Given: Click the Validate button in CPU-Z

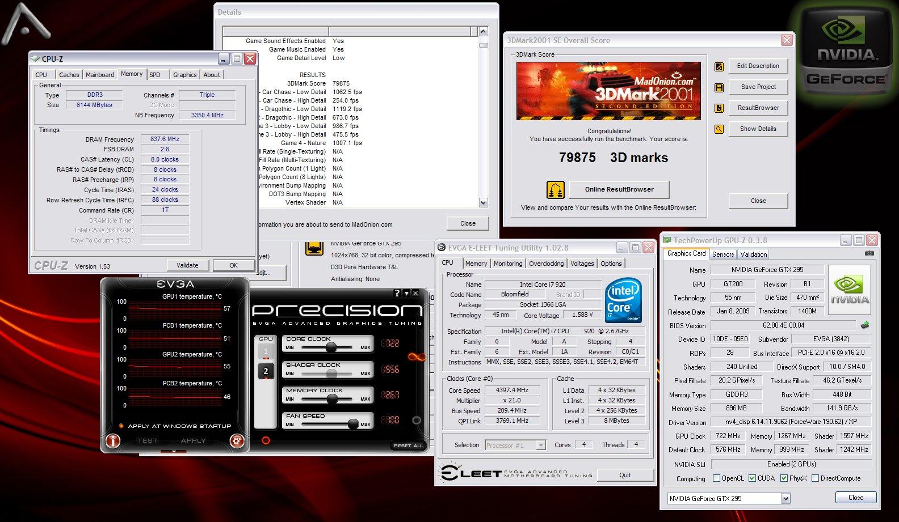Looking at the screenshot, I should click(x=187, y=265).
